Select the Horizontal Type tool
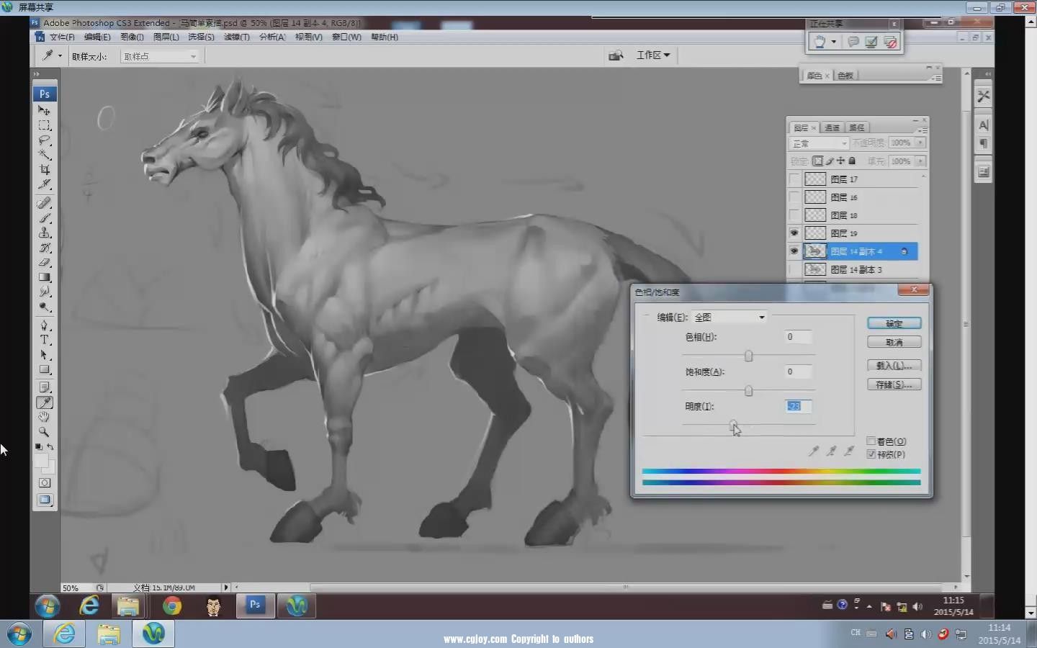Screen dimensions: 1037x648 44,340
